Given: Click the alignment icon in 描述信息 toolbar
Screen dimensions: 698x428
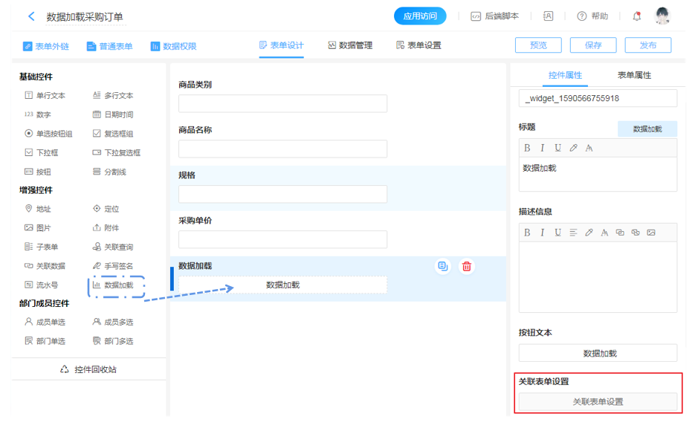Looking at the screenshot, I should pyautogui.click(x=573, y=233).
